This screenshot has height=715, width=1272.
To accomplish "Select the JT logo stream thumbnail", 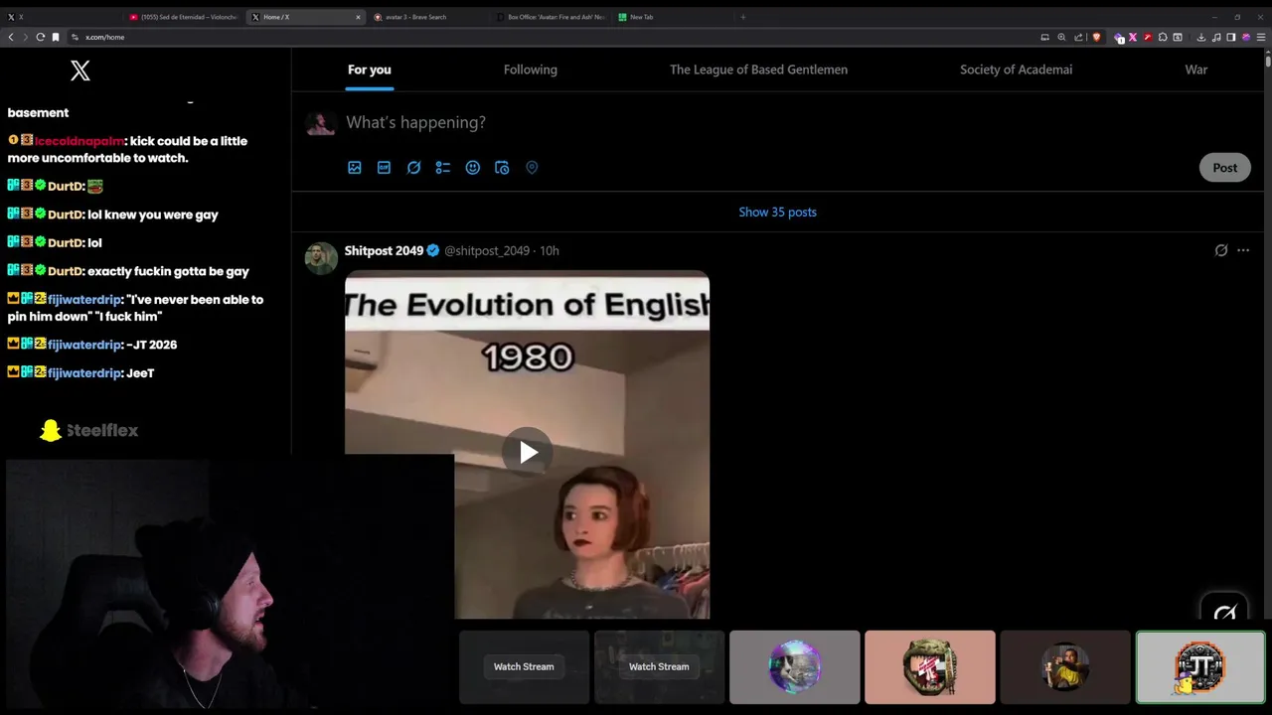I will pos(1200,666).
